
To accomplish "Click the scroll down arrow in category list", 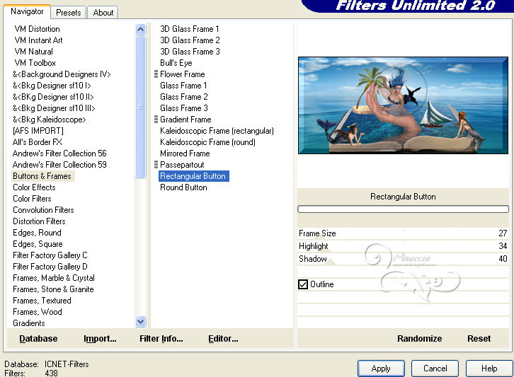I will [x=140, y=322].
